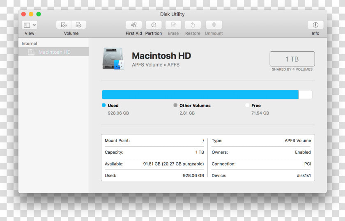
Task: Click the Capacity '1 TB' table value
Action: [200, 152]
